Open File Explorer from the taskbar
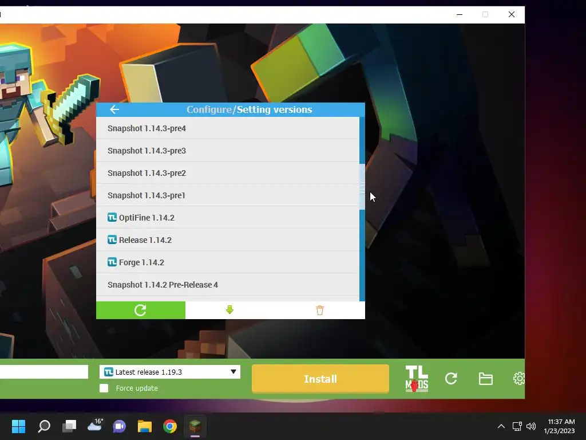586x440 pixels. [145, 426]
